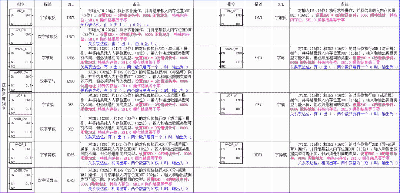Open the remarks cell for INVB

136,18
